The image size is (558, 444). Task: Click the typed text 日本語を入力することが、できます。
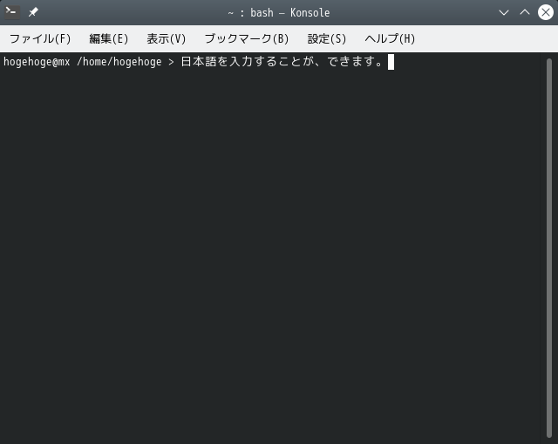[282, 62]
